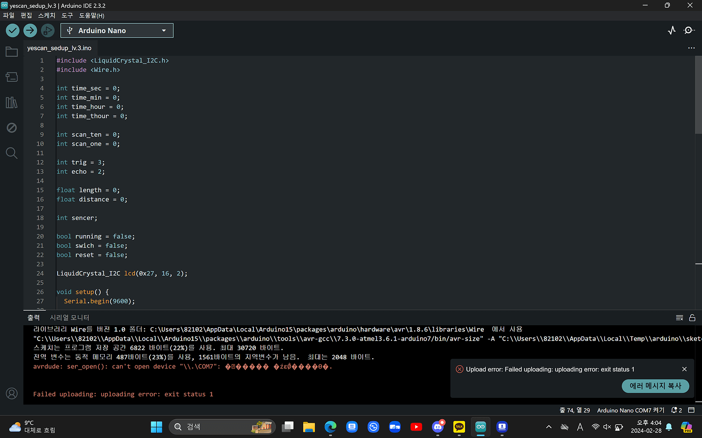Click the Upload sketch arrow icon
The image size is (702, 438).
click(x=30, y=30)
